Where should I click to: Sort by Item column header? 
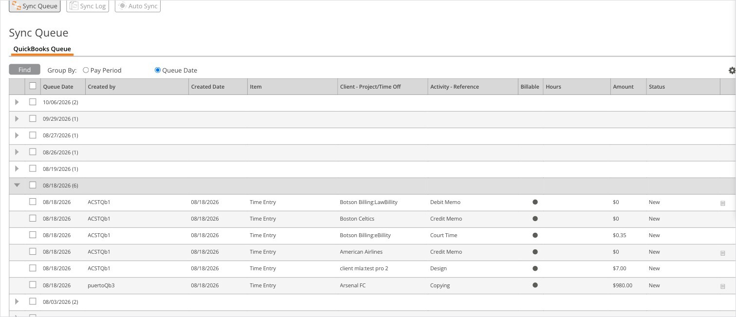click(x=293, y=87)
